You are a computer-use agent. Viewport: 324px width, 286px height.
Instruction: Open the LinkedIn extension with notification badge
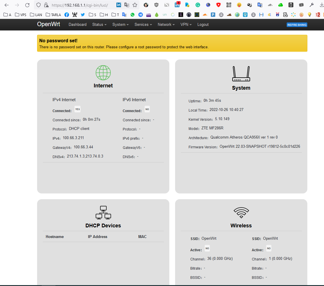[x=177, y=5]
